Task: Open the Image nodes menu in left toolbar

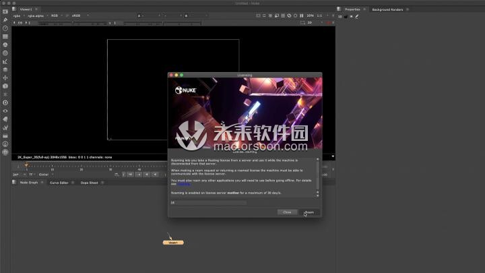Action: pyautogui.click(x=5, y=11)
